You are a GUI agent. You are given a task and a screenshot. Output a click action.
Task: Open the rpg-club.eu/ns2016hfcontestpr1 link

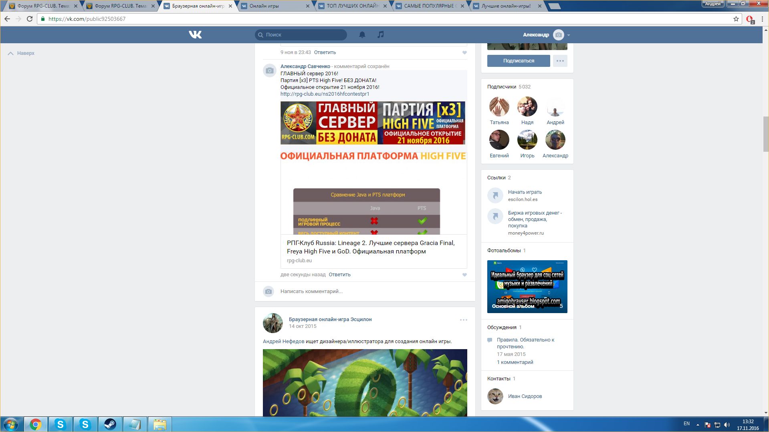(325, 94)
